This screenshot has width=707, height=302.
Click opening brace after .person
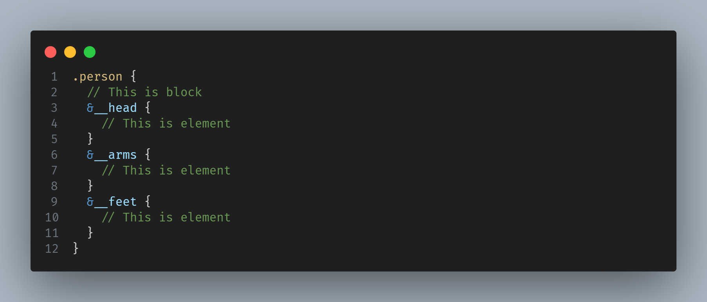tap(133, 76)
